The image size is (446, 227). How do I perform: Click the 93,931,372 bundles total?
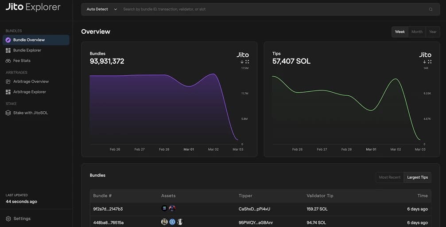tap(107, 61)
